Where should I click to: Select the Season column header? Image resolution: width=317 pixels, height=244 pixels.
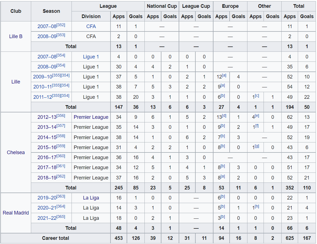coord(51,11)
